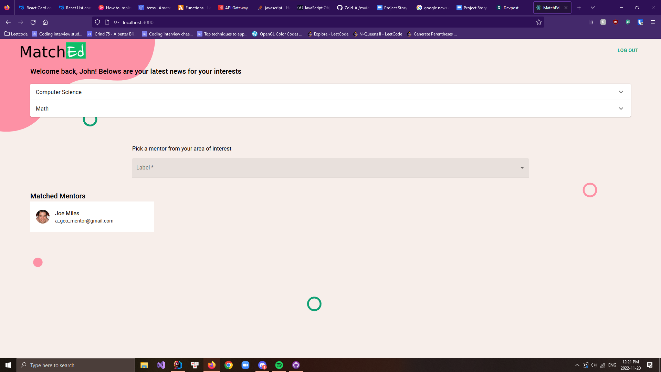661x372 pixels.
Task: Open GitHub Desktop from taskbar
Action: (296, 365)
